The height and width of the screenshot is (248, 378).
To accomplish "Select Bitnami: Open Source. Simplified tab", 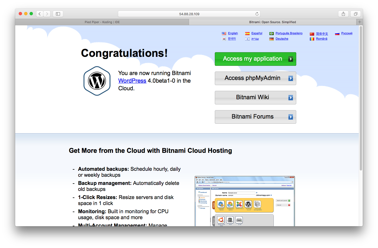I will pyautogui.click(x=273, y=22).
